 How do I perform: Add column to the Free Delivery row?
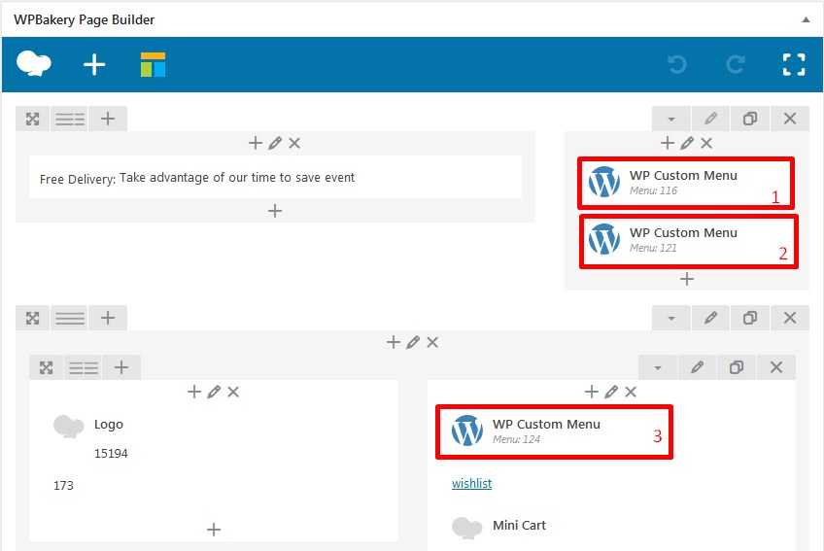pyautogui.click(x=108, y=119)
